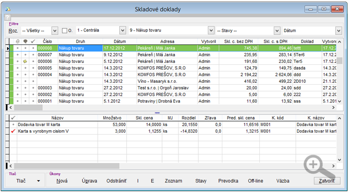Click the Tlač print button
Screen dimensions: 349x193
(x=21, y=181)
